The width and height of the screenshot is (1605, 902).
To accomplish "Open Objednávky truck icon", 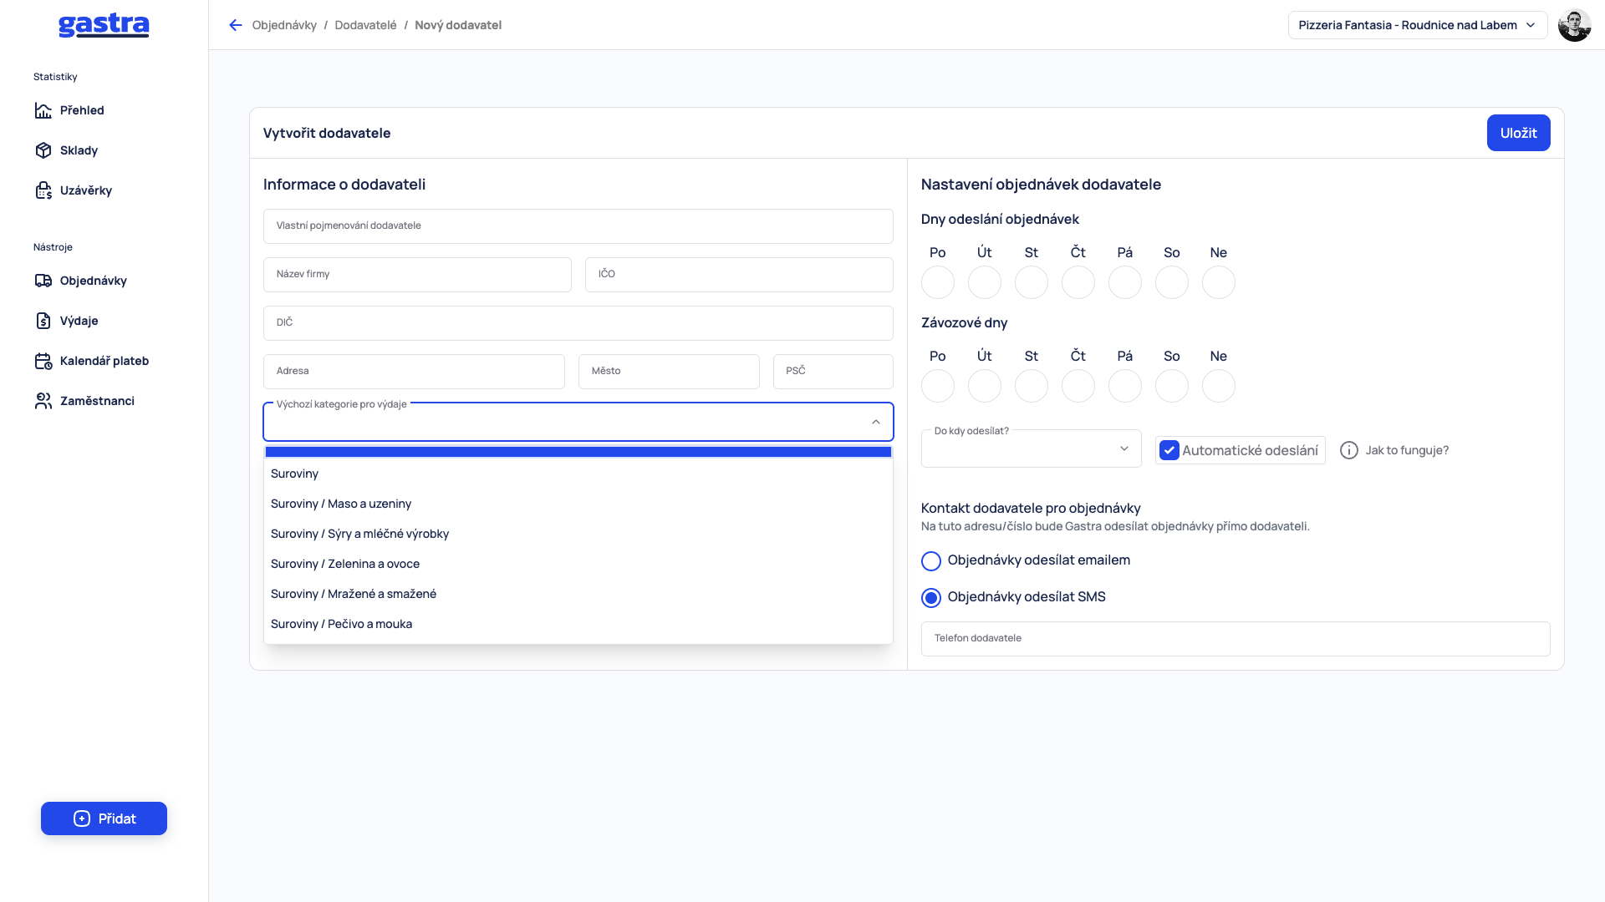I will 43,281.
